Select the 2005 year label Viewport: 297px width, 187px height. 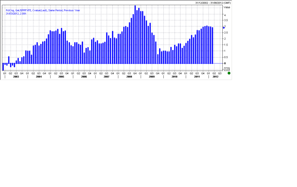[61, 76]
